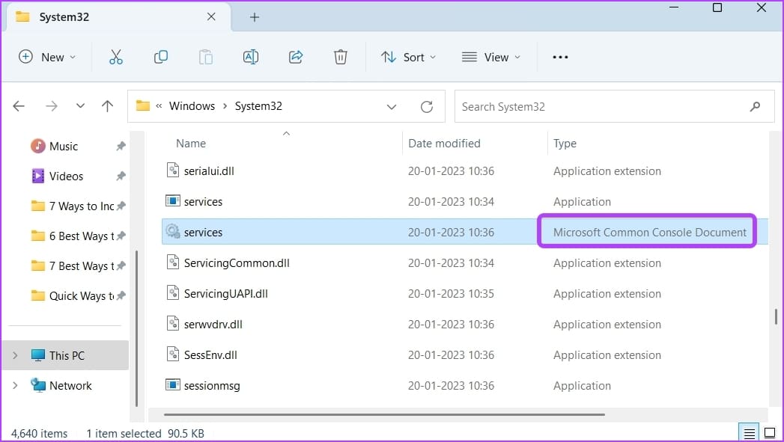Close the System32 tab

[211, 17]
